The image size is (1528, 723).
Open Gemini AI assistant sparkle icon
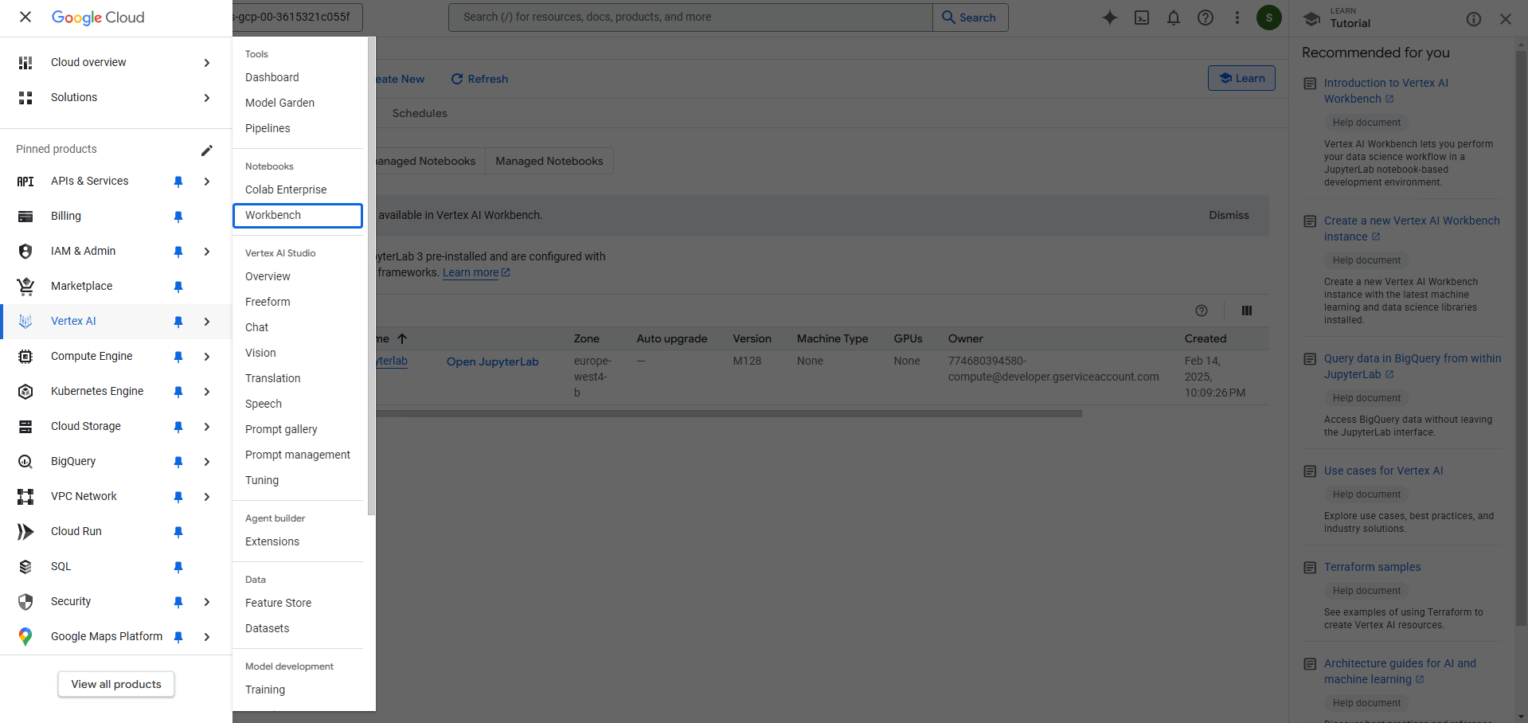click(x=1110, y=18)
